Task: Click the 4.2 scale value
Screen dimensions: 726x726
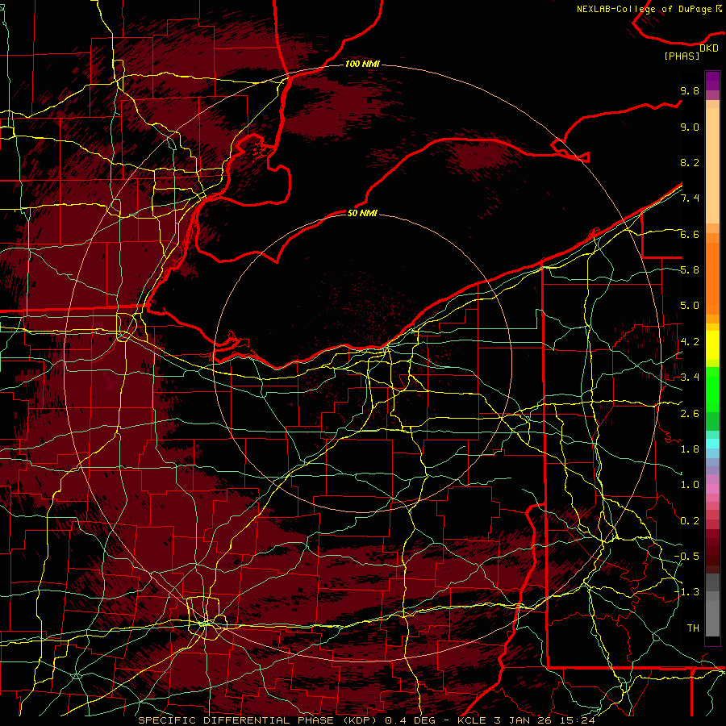Action: 690,342
